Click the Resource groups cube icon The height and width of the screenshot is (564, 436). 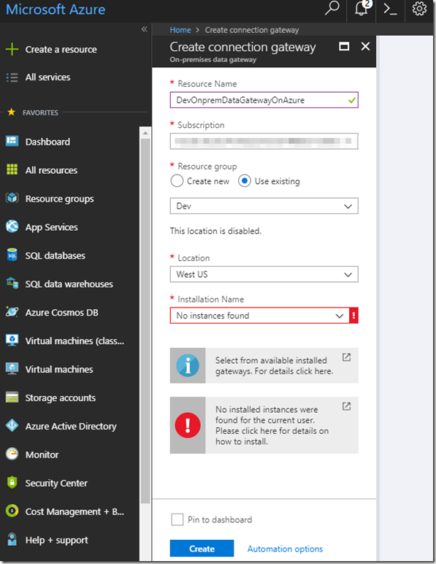pos(12,198)
